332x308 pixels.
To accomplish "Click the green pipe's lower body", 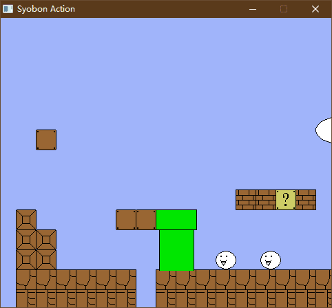I will point(176,250).
